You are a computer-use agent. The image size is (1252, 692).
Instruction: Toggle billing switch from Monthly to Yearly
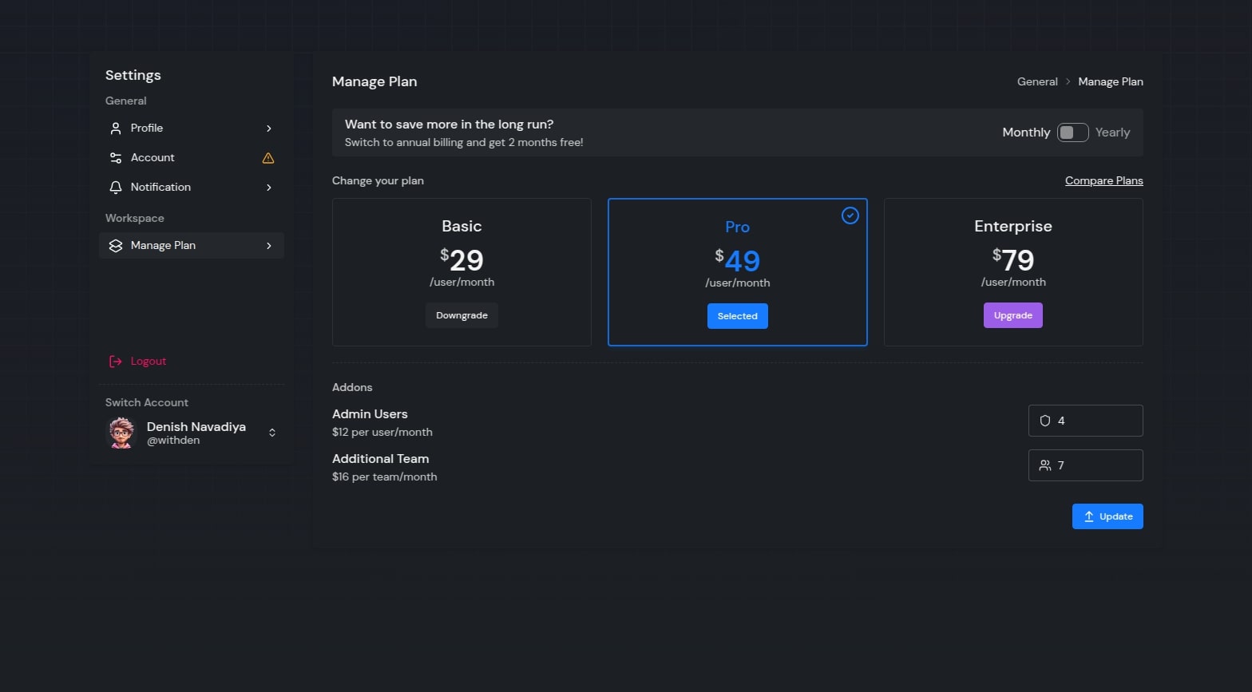pos(1072,132)
